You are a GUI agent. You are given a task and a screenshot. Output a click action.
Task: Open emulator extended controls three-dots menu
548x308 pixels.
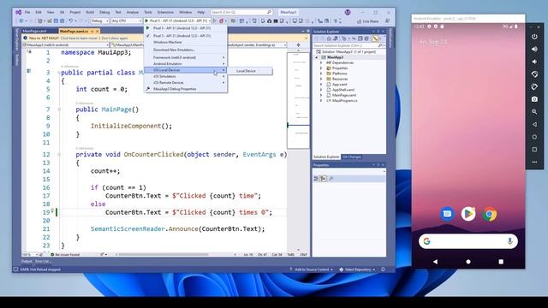pyautogui.click(x=534, y=162)
